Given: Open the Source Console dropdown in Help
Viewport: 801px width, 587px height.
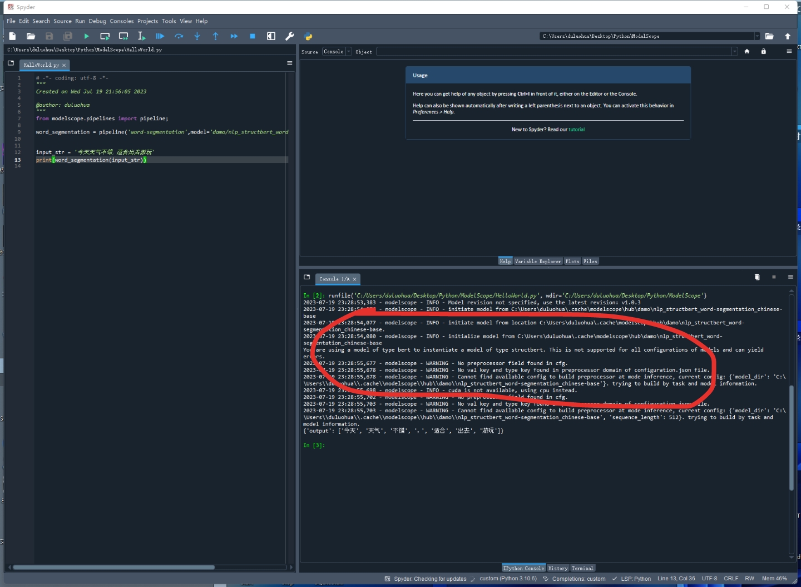Looking at the screenshot, I should 337,52.
